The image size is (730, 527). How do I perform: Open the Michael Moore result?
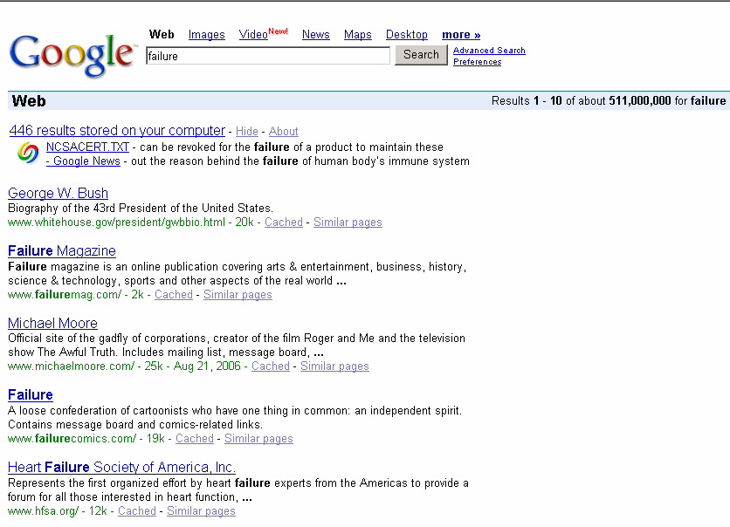52,324
